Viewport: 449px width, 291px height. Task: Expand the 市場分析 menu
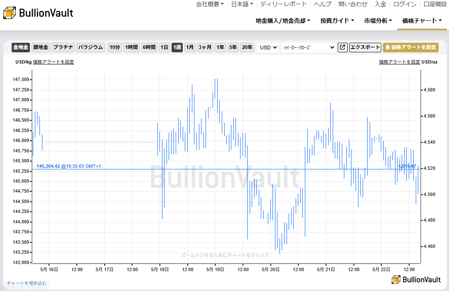[x=378, y=21]
